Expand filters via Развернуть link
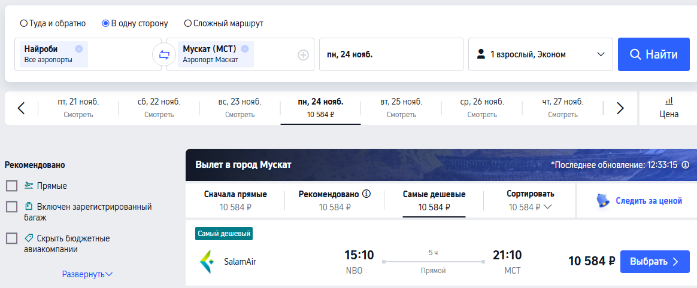 tap(87, 274)
